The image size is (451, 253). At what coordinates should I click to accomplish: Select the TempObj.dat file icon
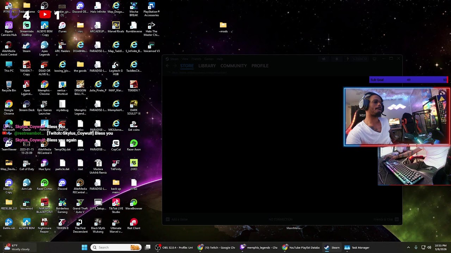[62, 145]
